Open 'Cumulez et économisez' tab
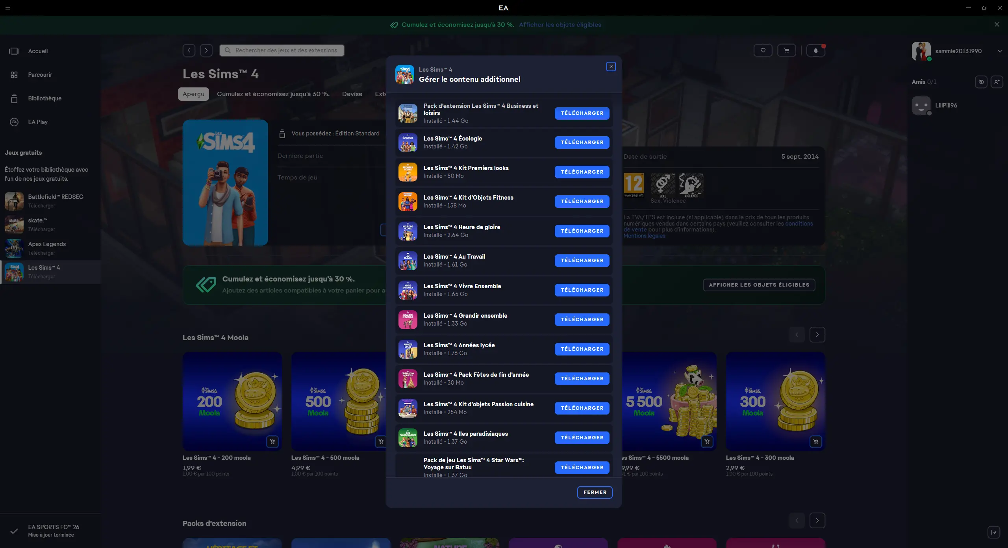Screen dimensions: 1008x548 pos(273,94)
